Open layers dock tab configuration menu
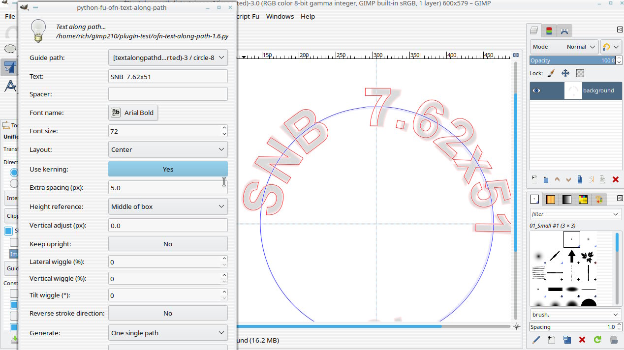 pos(620,30)
